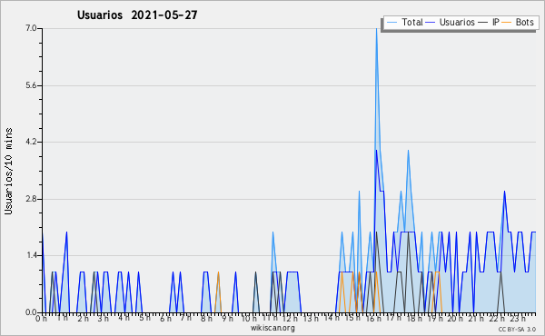Click the Total peak of 2 near 11 h

click(x=272, y=232)
